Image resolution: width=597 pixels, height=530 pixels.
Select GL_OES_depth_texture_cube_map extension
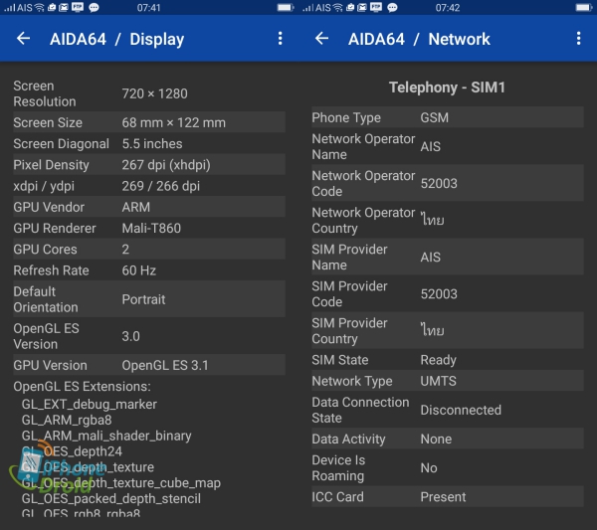pyautogui.click(x=121, y=483)
